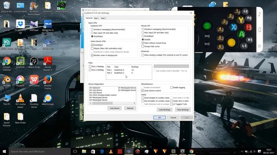Click the Windows Start button
The height and width of the screenshot is (155, 277).
(x=4, y=151)
